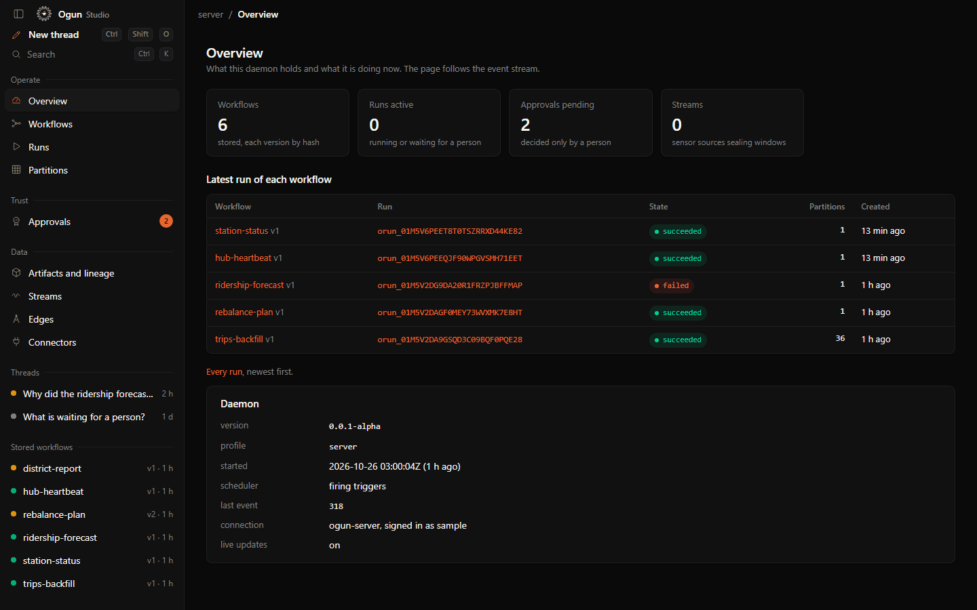Click the Partitions column header
The width and height of the screenshot is (977, 610).
click(827, 207)
